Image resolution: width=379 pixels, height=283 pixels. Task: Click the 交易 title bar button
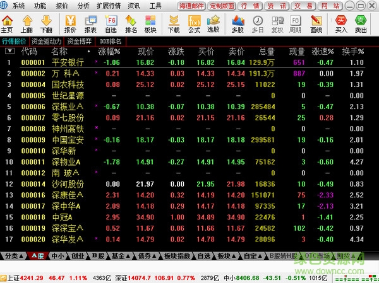[x=303, y=6]
